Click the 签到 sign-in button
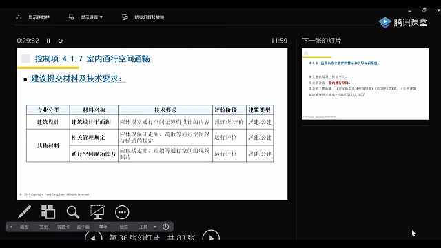This screenshot has width=441, height=248. point(44,227)
